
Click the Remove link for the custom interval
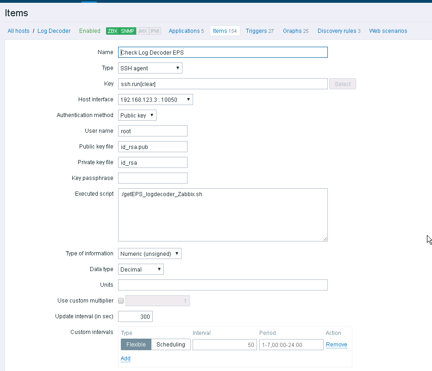(336, 344)
